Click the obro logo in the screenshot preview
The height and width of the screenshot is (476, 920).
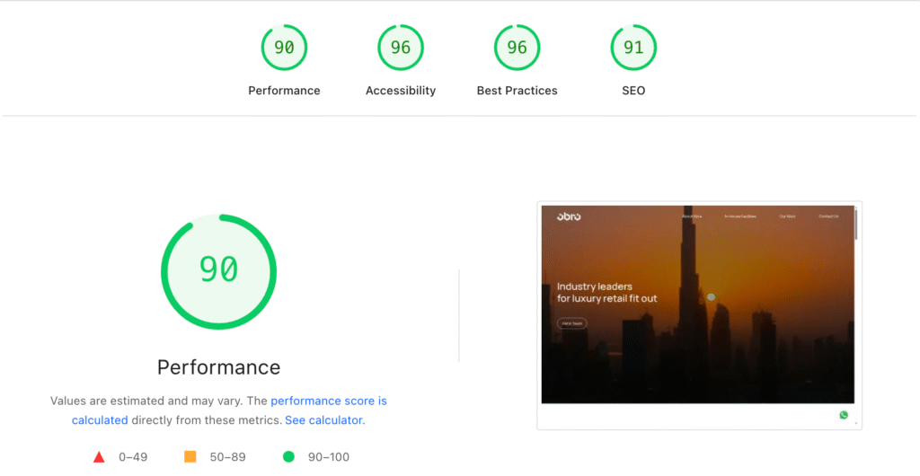pyautogui.click(x=569, y=216)
